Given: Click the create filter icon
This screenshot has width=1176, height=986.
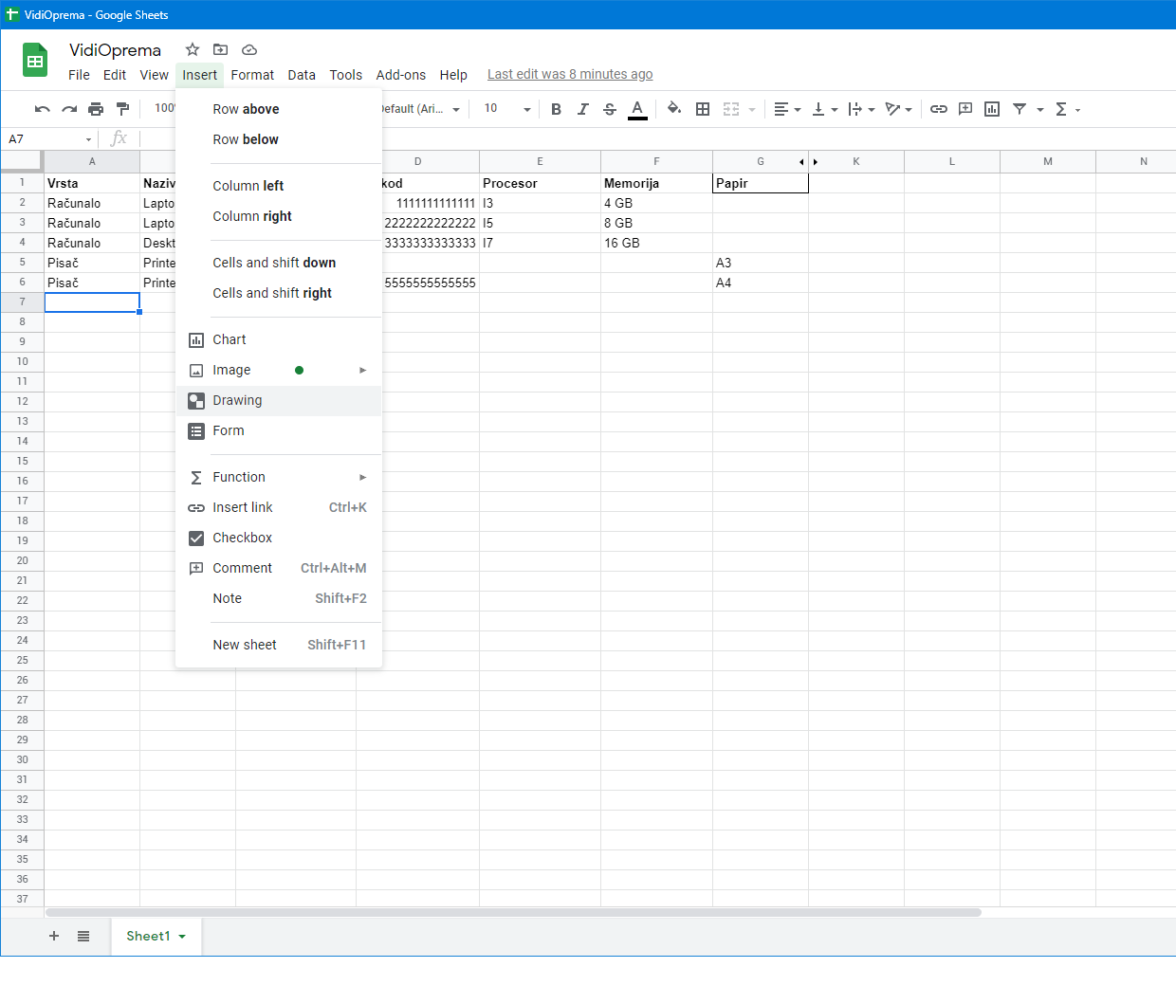Looking at the screenshot, I should click(1020, 109).
